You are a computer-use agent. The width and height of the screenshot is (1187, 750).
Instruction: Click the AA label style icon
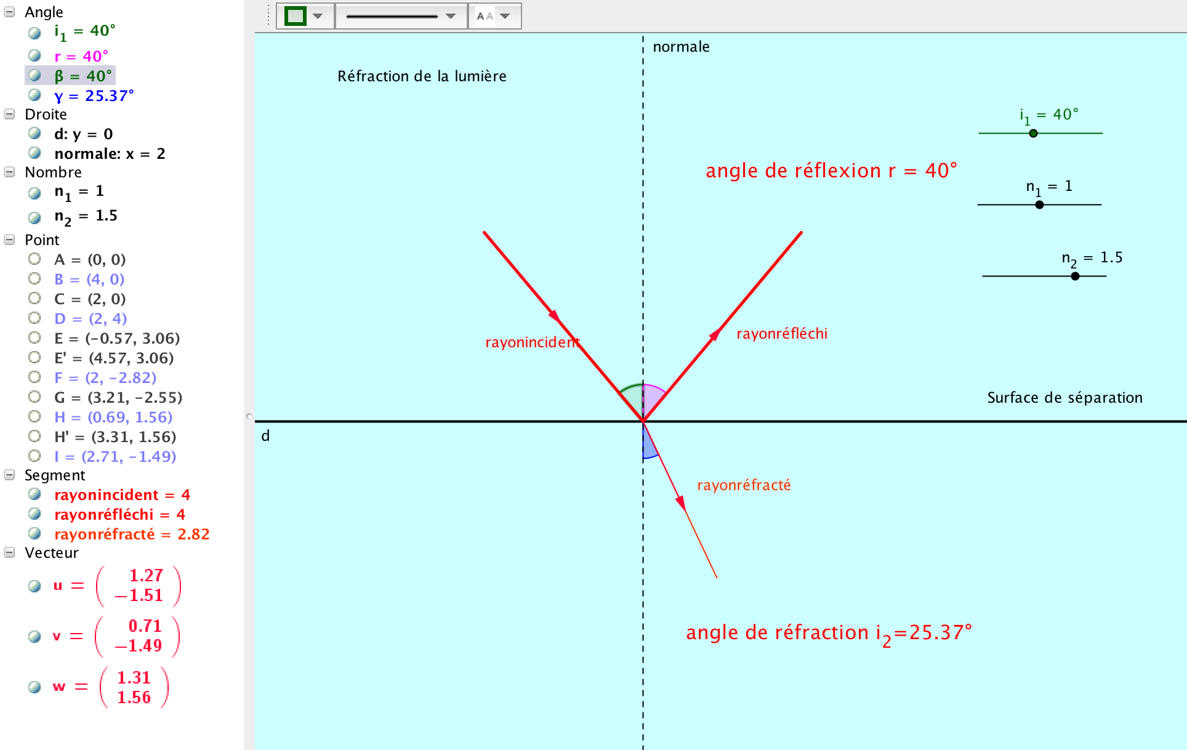(x=485, y=16)
